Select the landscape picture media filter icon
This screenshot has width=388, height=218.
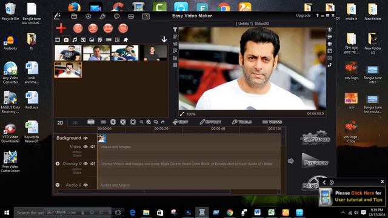point(92,40)
